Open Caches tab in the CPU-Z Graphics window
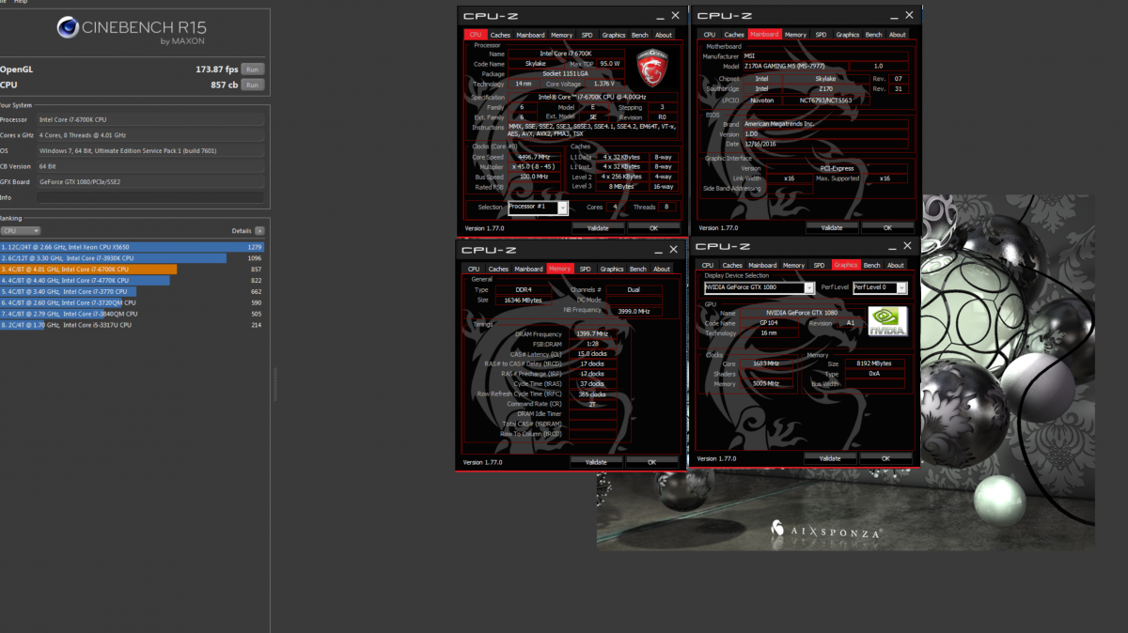This screenshot has width=1128, height=633. click(x=733, y=266)
